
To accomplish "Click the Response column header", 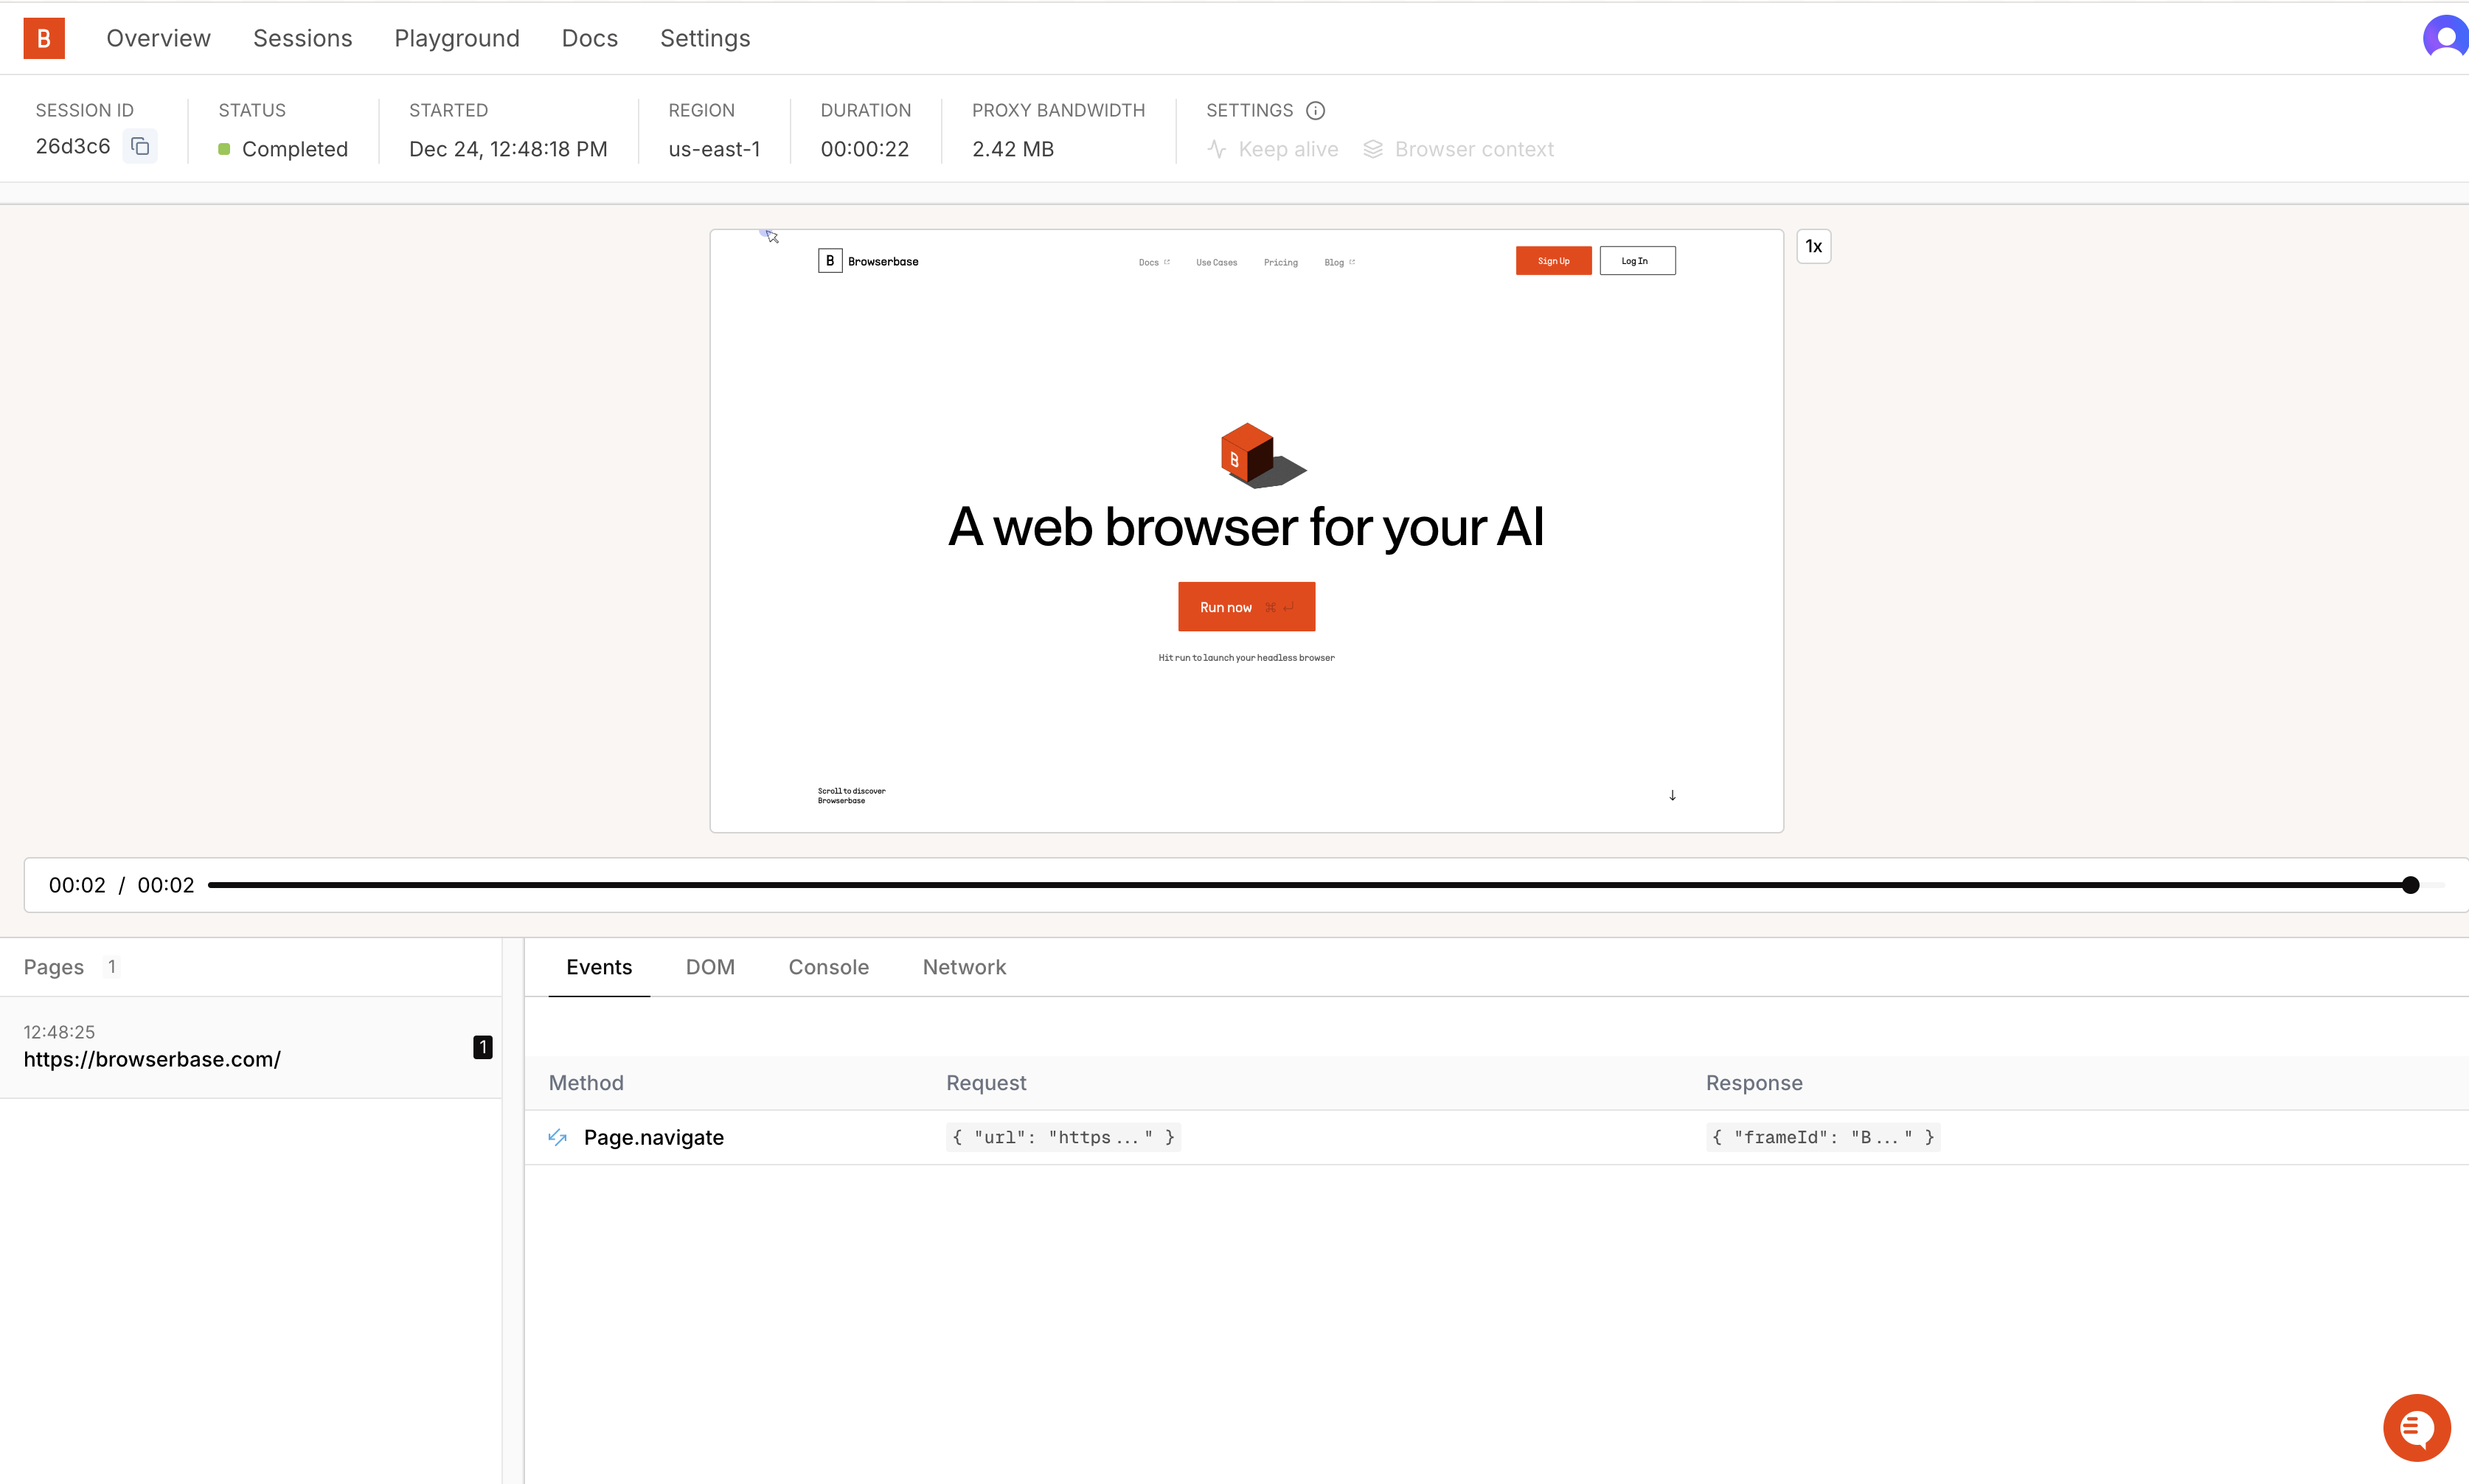I will (x=1754, y=1083).
